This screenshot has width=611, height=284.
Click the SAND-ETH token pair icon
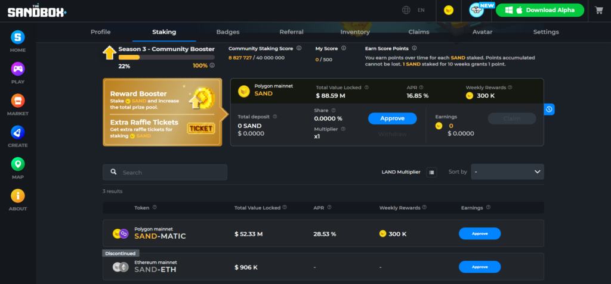[121, 267]
